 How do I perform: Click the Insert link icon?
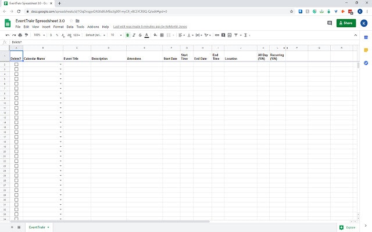point(217,35)
